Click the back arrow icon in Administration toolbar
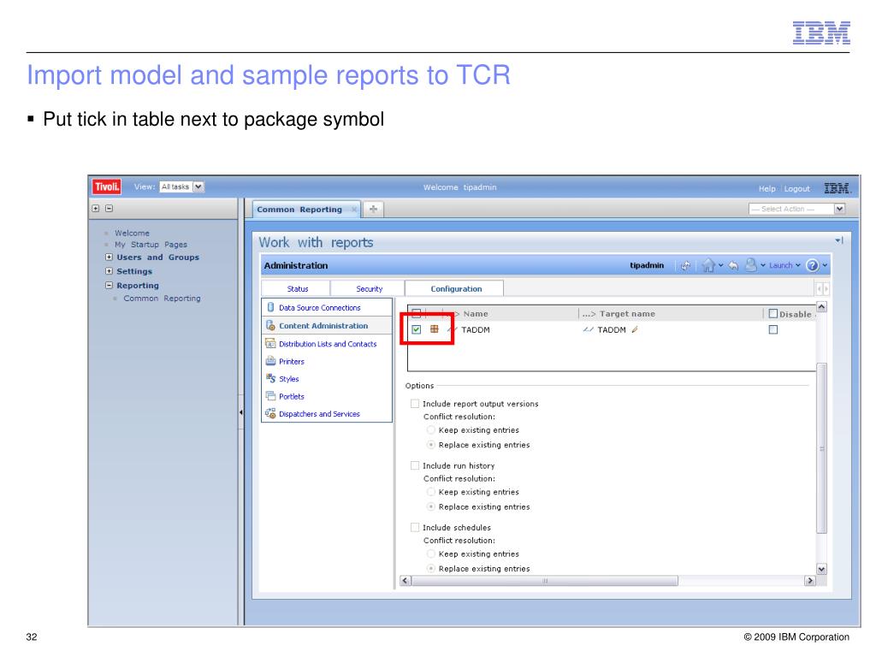Viewport: 876px width, 657px height. [733, 266]
